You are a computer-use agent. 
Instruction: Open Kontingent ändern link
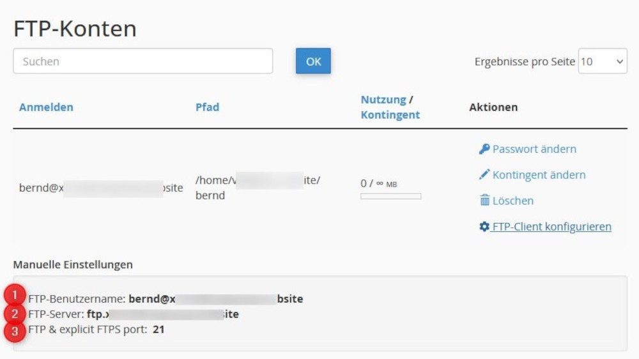[x=539, y=175]
